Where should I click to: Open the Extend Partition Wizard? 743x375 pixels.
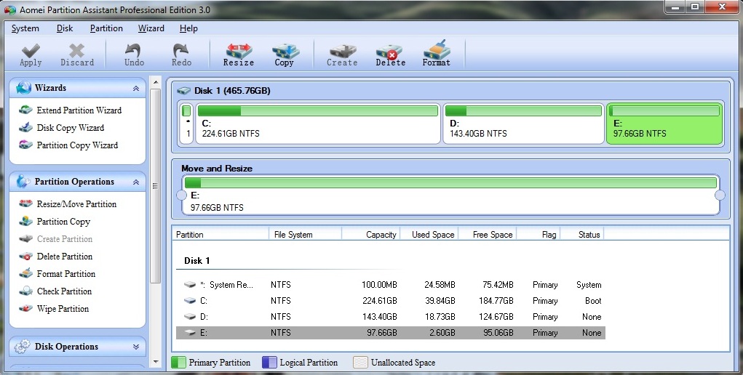(79, 110)
